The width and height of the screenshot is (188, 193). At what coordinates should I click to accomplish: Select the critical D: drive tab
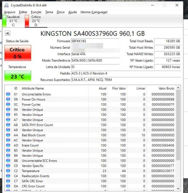(x=36, y=21)
